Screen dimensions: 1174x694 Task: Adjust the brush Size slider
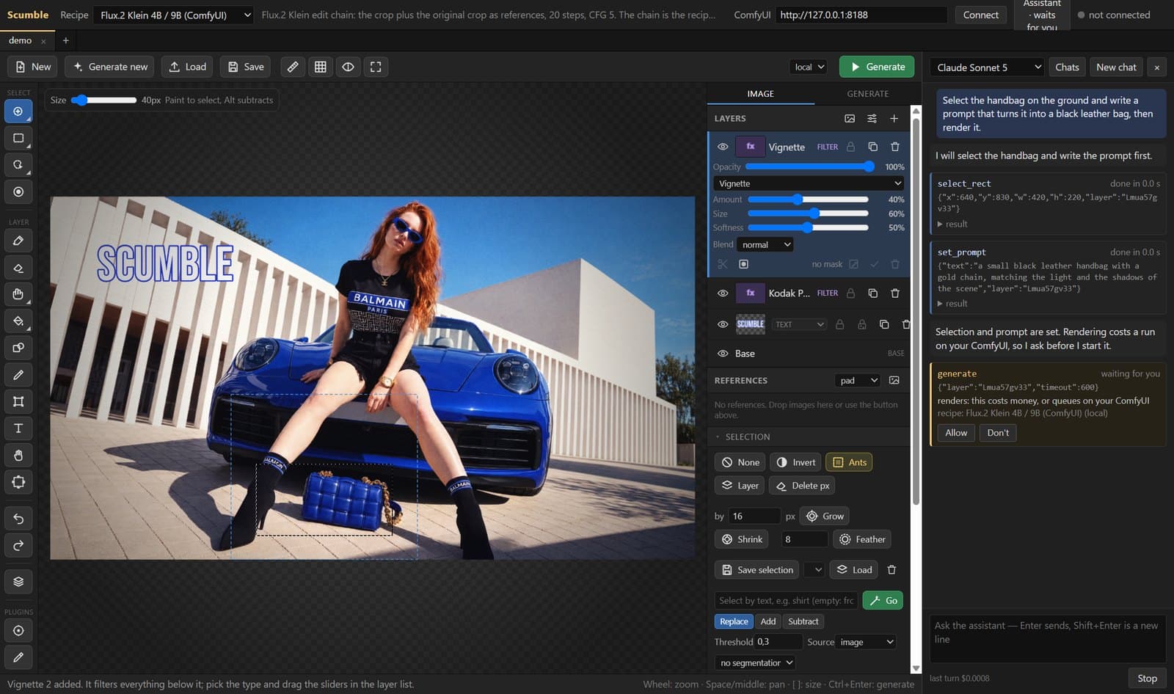click(103, 100)
